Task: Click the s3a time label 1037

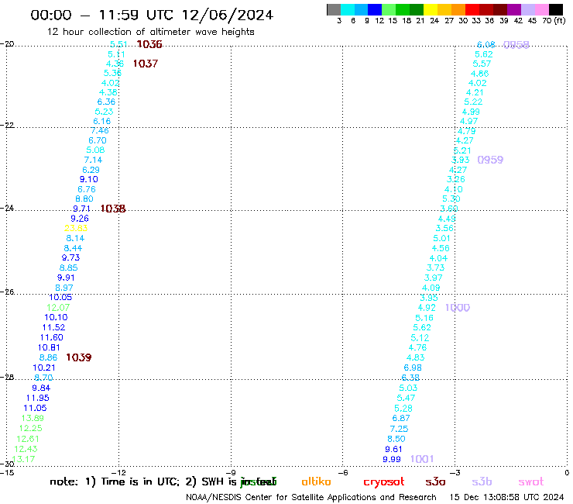Action: (145, 64)
